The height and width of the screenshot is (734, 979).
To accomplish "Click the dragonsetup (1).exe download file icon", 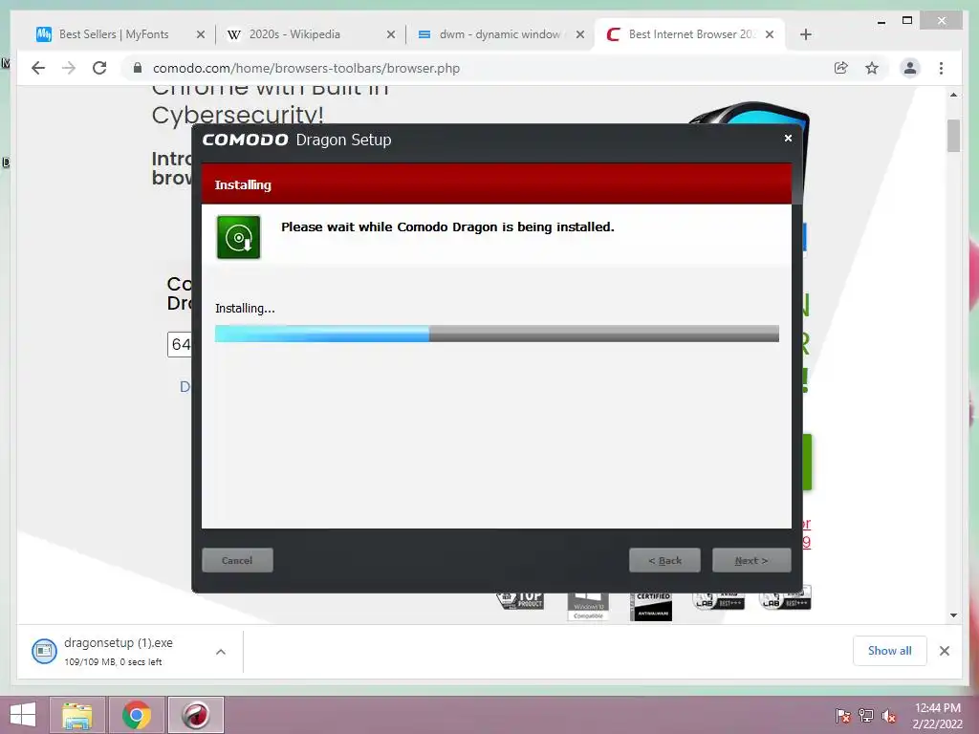I will [x=44, y=652].
